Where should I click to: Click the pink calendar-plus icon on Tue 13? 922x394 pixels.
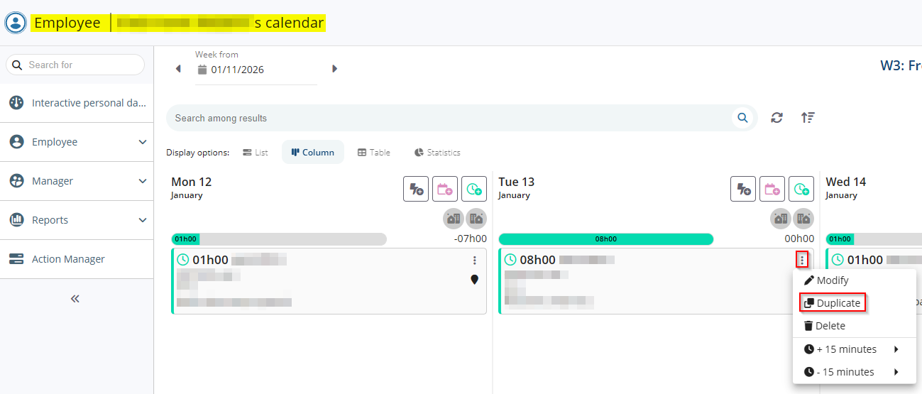772,189
